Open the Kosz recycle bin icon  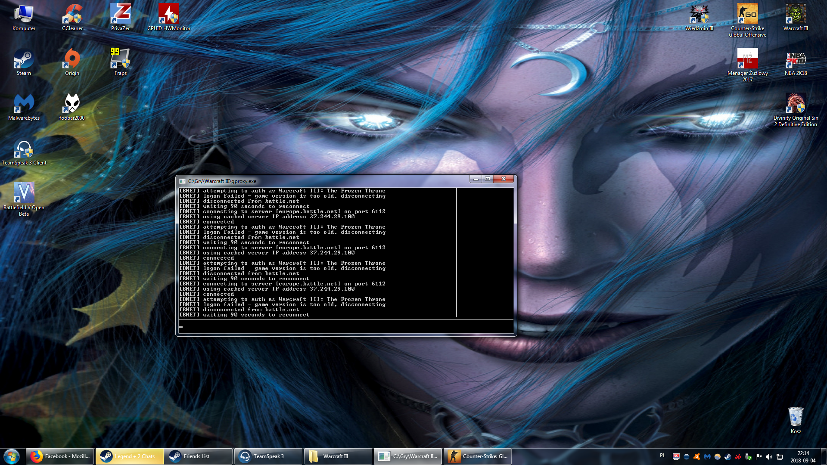(796, 421)
